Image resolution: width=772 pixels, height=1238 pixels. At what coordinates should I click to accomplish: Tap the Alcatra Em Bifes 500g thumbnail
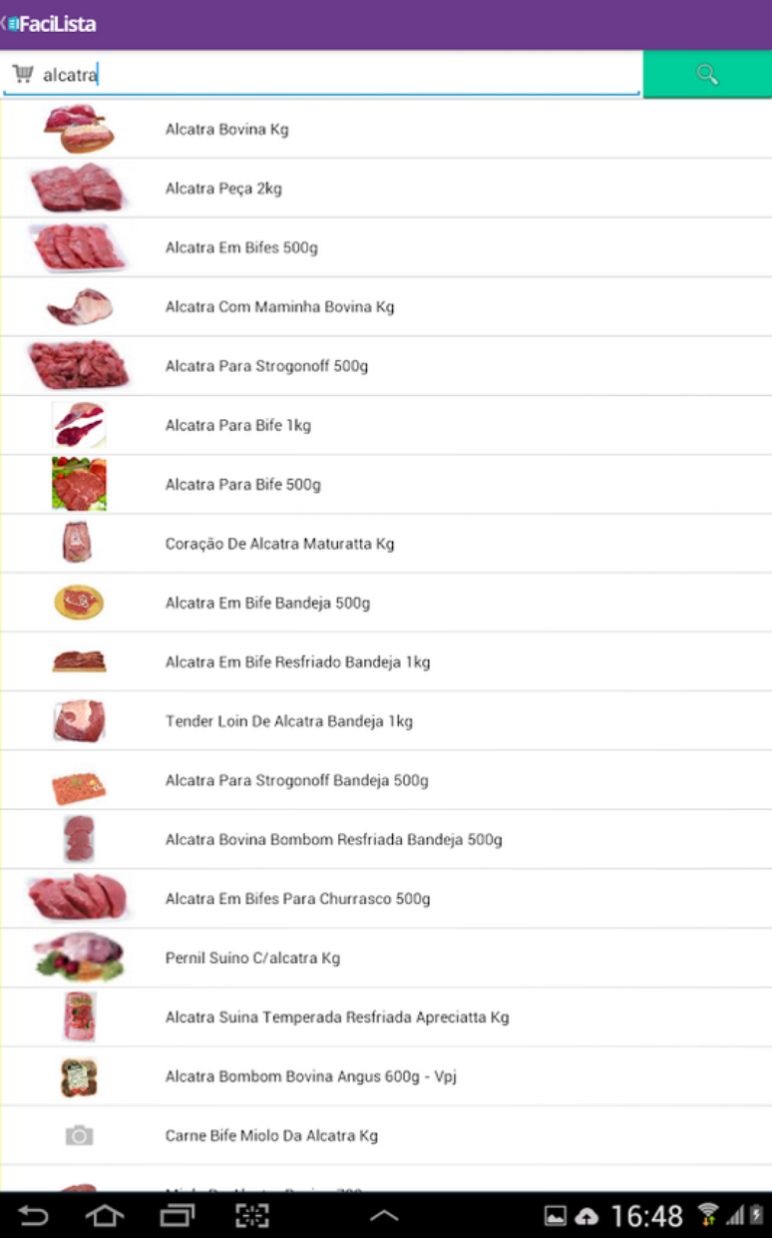(79, 247)
